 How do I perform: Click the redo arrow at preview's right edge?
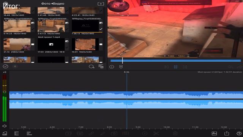240,67
